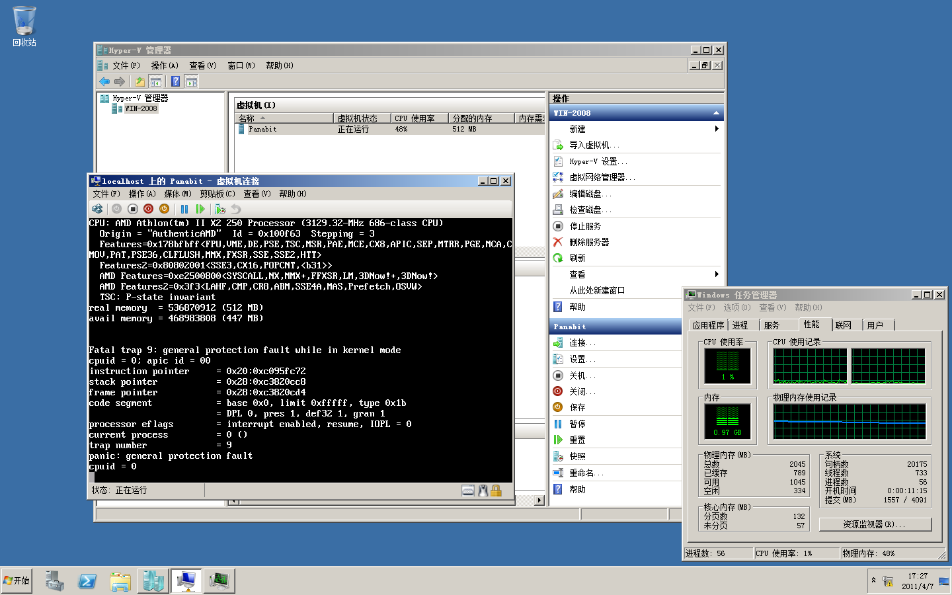This screenshot has height=595, width=952.
Task: Select WIN-2008 server in Hyper-V tree
Action: [141, 108]
